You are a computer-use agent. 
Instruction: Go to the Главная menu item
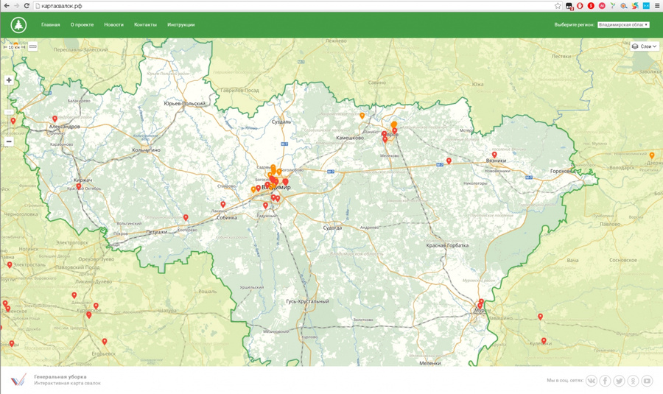pos(51,24)
